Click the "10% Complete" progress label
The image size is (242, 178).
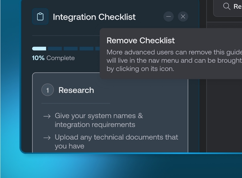pos(53,58)
